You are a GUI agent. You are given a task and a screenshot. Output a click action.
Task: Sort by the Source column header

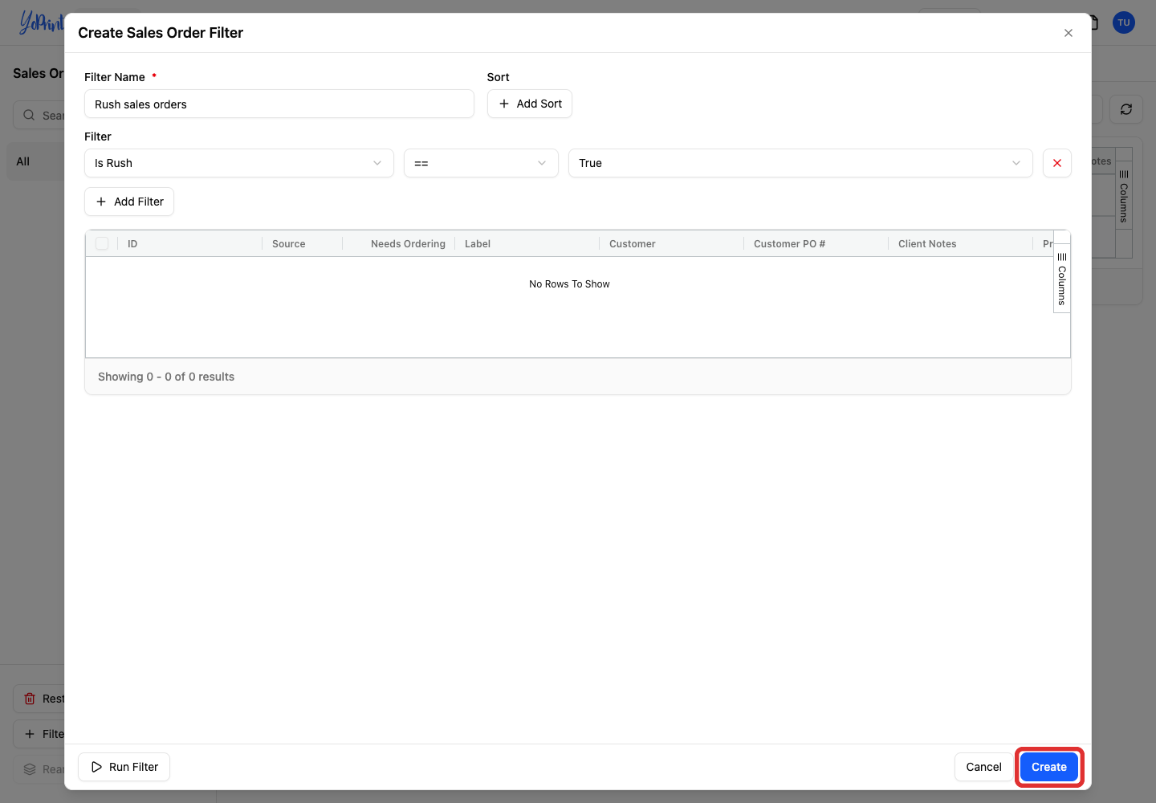289,244
